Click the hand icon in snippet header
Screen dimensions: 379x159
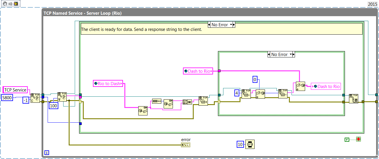coord(4,4)
